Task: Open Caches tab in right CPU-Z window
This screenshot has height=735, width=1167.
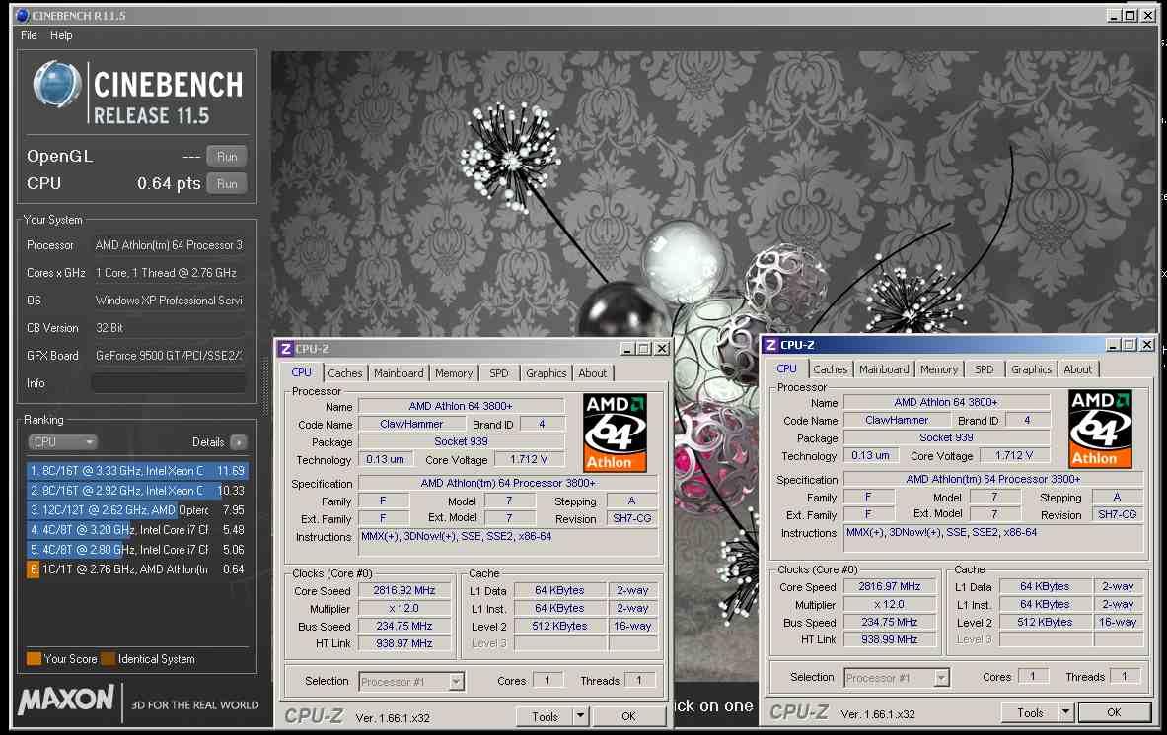Action: click(x=830, y=369)
